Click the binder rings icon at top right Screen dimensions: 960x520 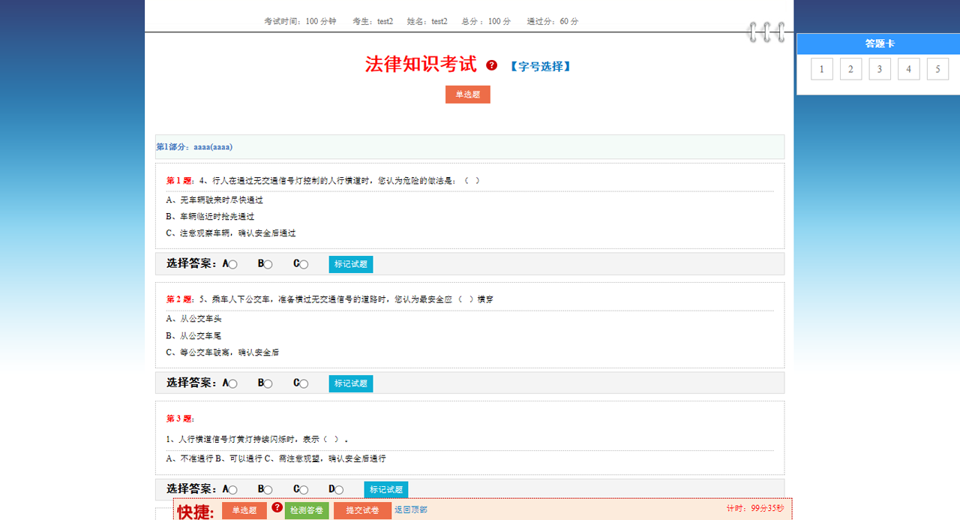click(766, 32)
